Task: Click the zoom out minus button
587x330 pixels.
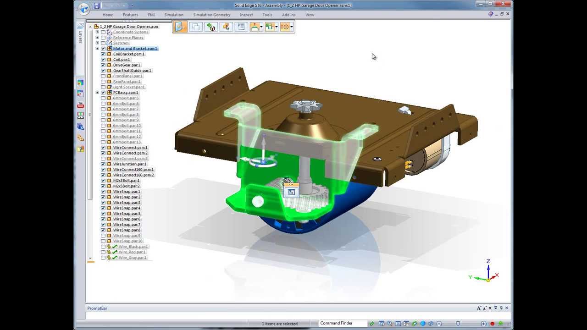Action: click(x=439, y=324)
